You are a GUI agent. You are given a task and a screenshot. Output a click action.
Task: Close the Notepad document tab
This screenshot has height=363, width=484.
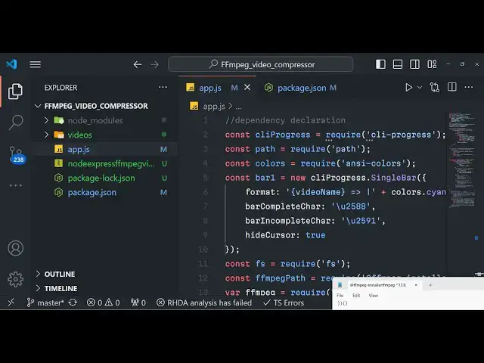416,285
